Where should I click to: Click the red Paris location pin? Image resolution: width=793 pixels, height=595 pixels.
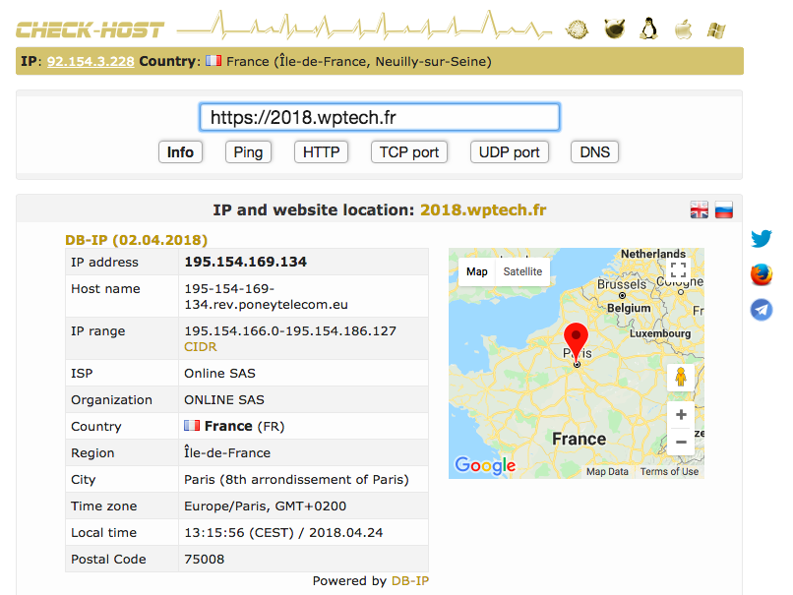(x=576, y=342)
